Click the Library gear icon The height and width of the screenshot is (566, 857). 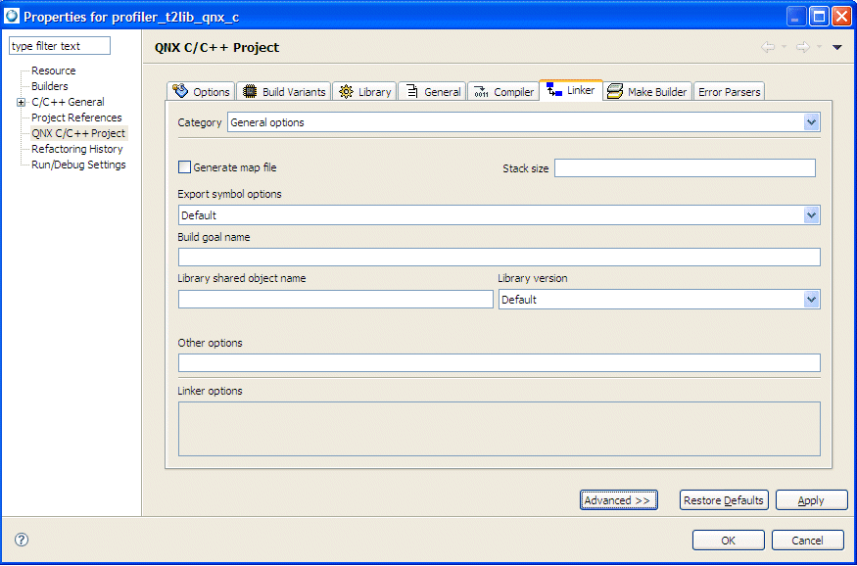(x=346, y=91)
